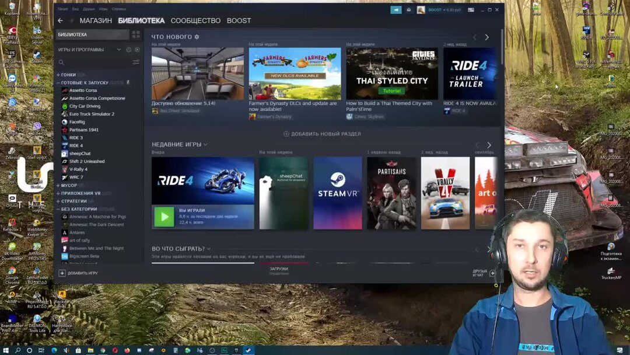Show next recent games arrow
Screen dimensions: 630x355
click(x=489, y=145)
